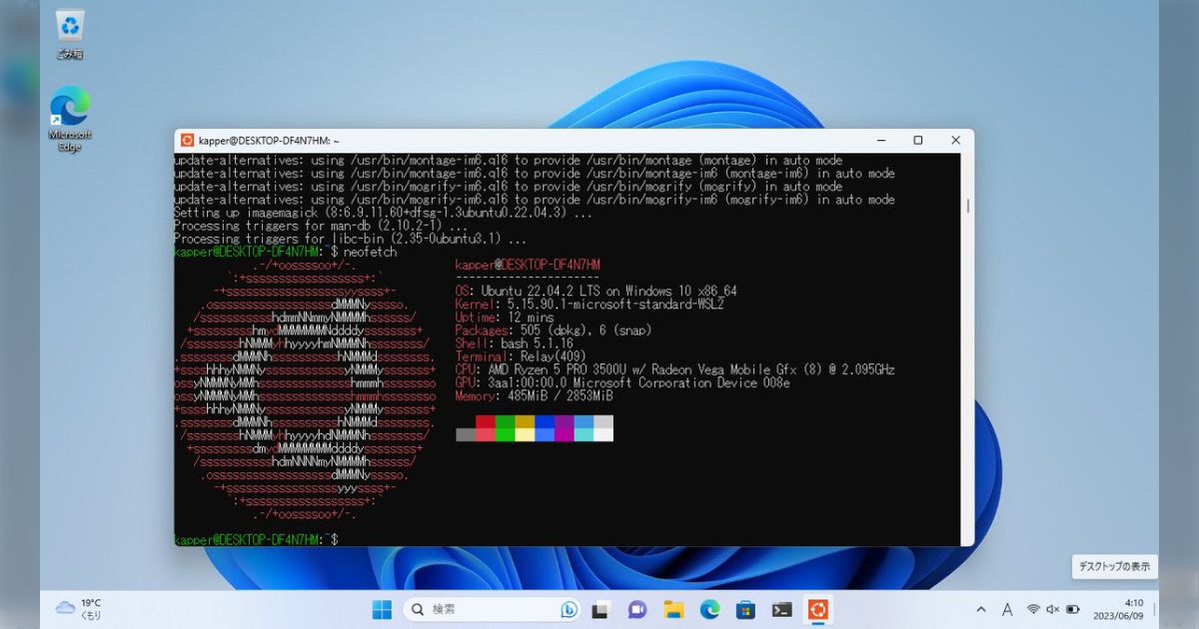The height and width of the screenshot is (629, 1199).
Task: Open Teams Chat from the taskbar
Action: (637, 609)
